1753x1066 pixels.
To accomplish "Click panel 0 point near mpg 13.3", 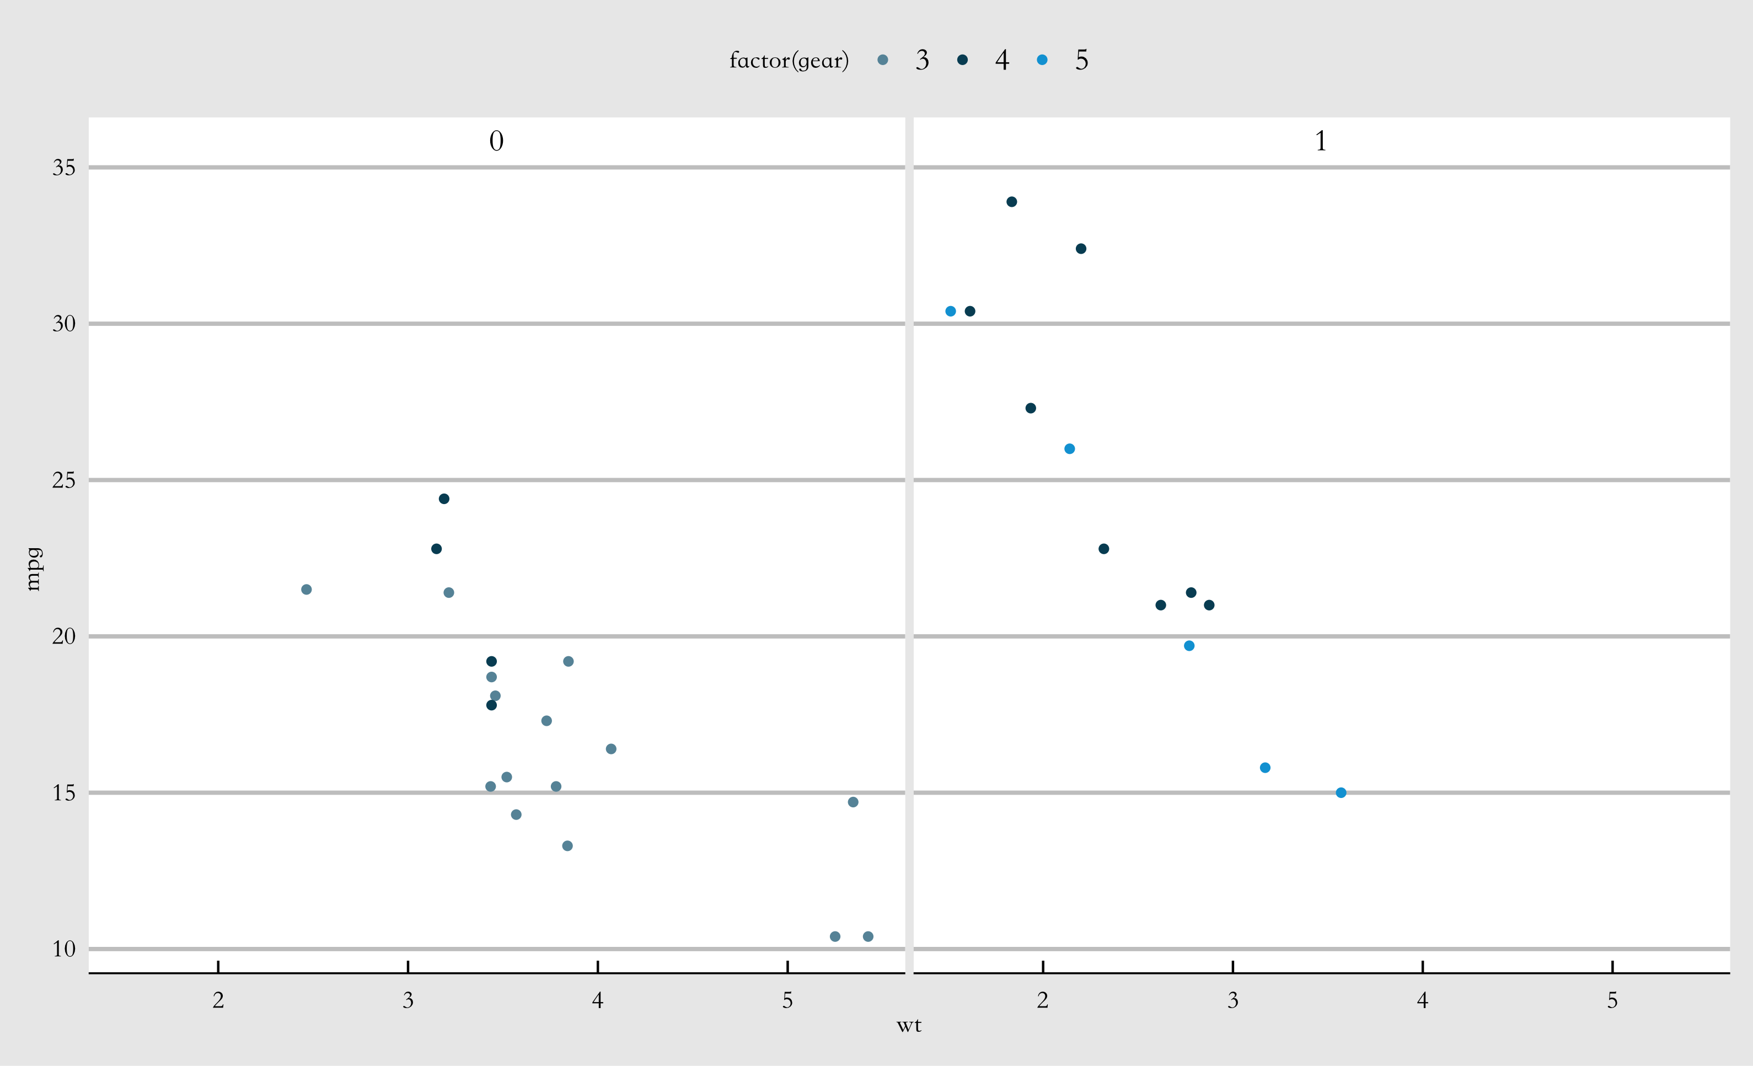I will click(568, 846).
